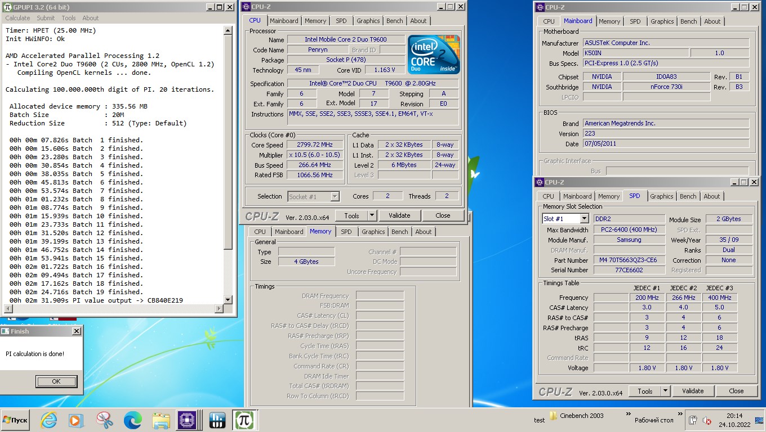Viewport: 766px width, 432px height.
Task: Click the Southbridge nForce 730i field
Action: coord(666,87)
